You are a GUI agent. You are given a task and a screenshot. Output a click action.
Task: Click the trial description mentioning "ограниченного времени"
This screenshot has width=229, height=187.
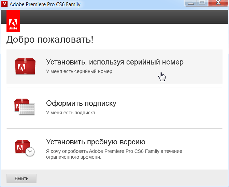[x=114, y=154]
